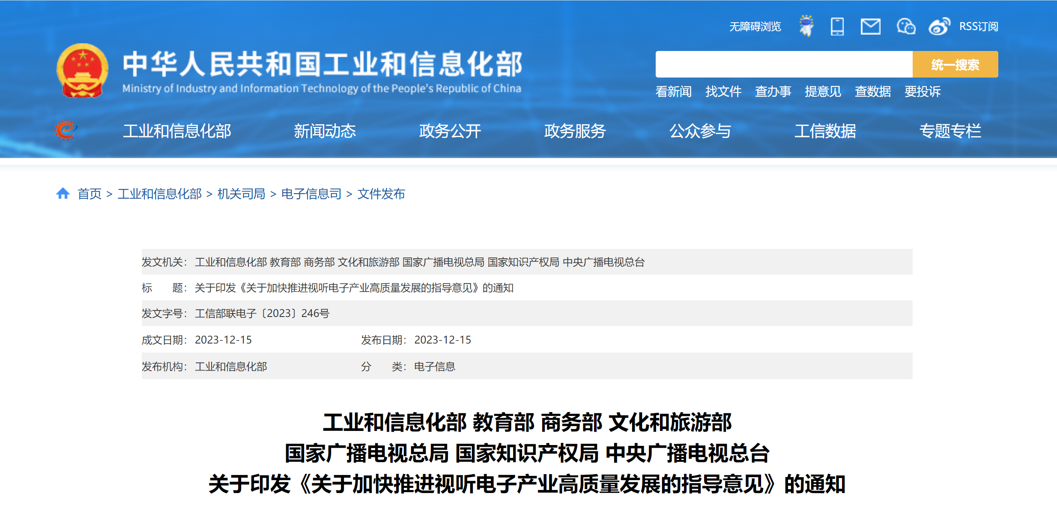Image resolution: width=1057 pixels, height=508 pixels.
Task: Open the Weibo icon
Action: 940,27
